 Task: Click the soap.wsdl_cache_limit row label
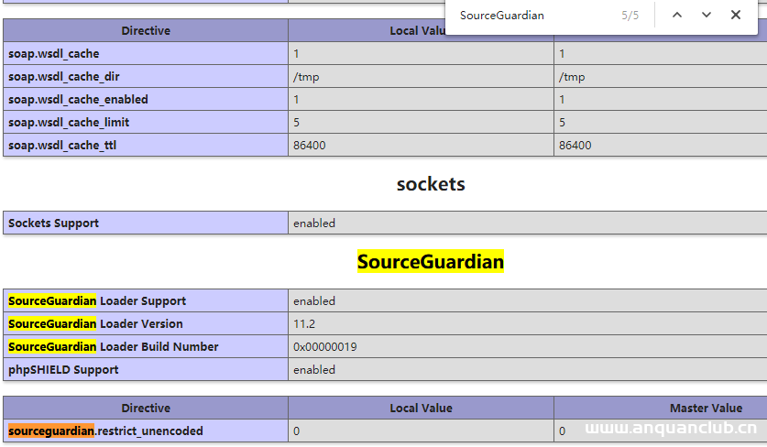[69, 123]
